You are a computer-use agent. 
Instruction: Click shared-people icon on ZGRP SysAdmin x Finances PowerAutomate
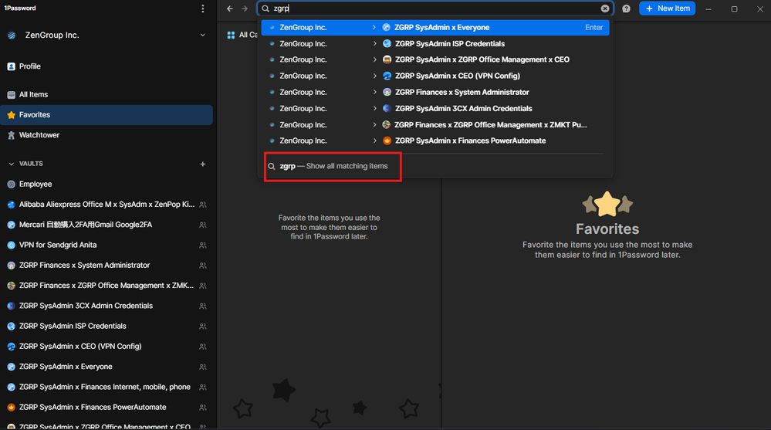(x=202, y=408)
